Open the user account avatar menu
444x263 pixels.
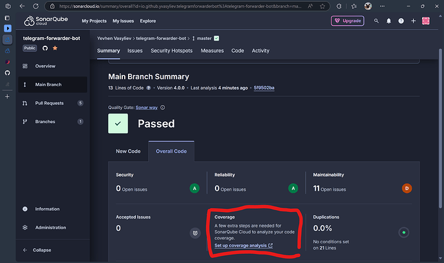click(x=425, y=21)
